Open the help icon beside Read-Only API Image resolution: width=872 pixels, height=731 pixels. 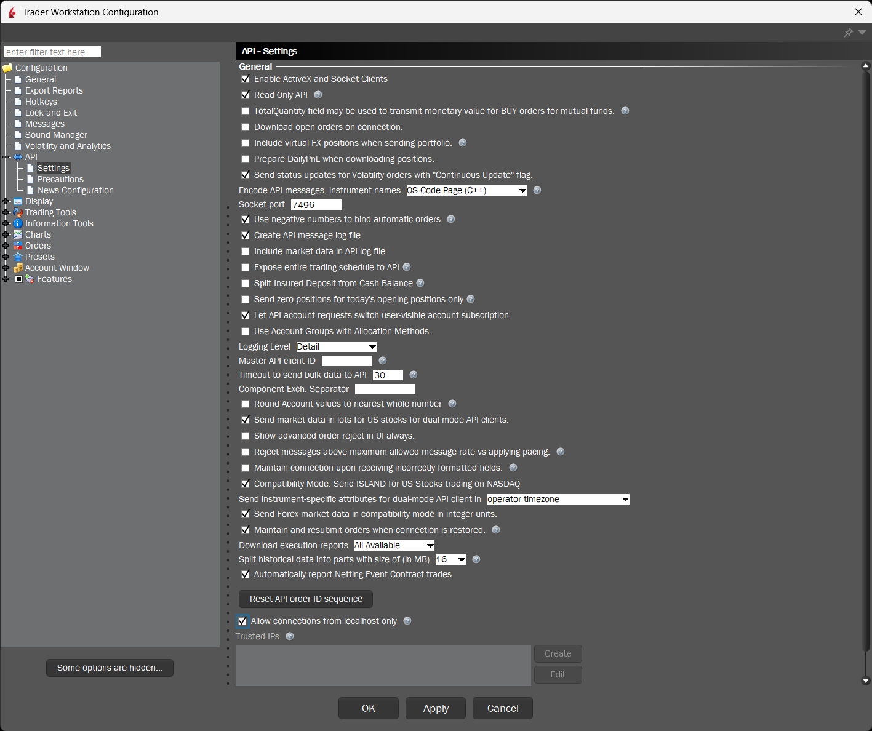(318, 95)
